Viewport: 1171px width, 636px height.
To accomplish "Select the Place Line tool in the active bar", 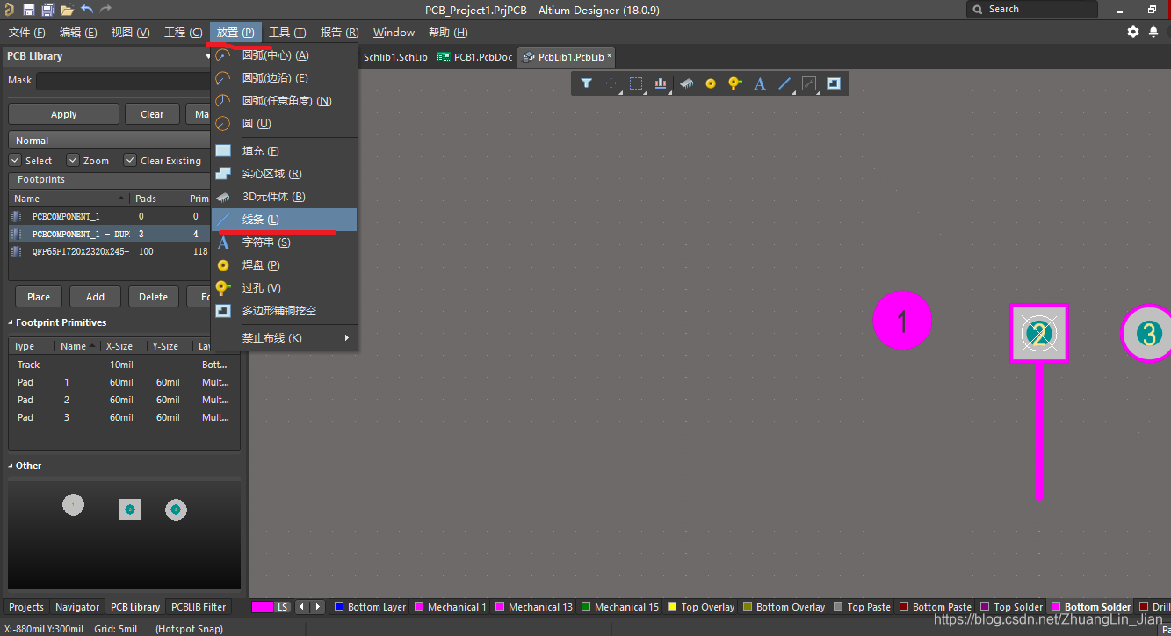I will click(x=784, y=83).
